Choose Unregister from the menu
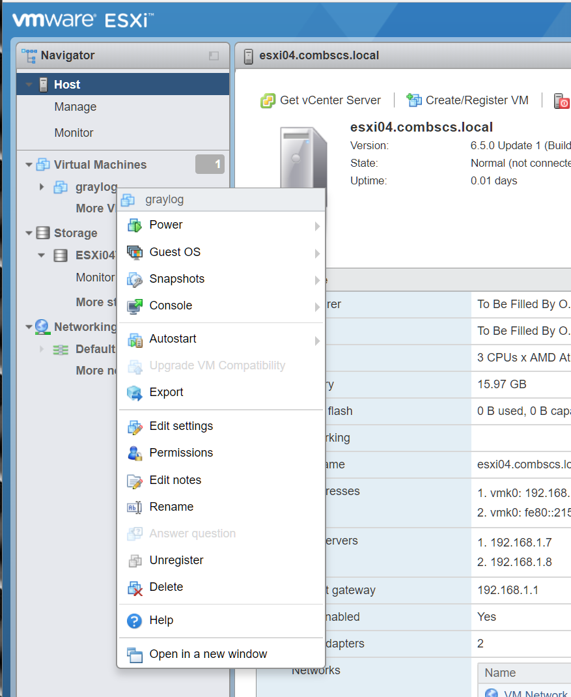The image size is (571, 697). tap(221, 560)
